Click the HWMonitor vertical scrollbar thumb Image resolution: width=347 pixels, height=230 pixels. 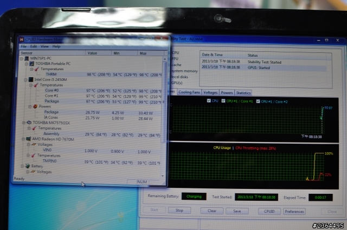pos(164,102)
